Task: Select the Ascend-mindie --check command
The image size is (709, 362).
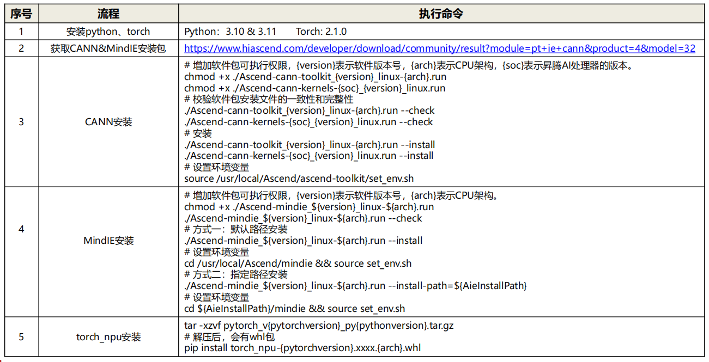Action: (x=303, y=218)
